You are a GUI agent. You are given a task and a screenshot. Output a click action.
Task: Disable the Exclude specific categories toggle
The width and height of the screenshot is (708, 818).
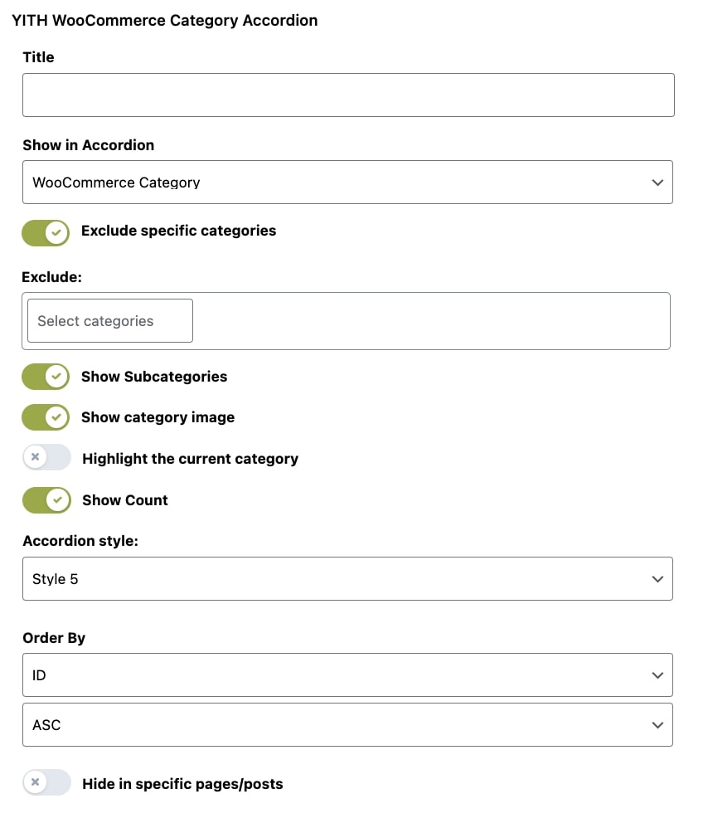46,232
